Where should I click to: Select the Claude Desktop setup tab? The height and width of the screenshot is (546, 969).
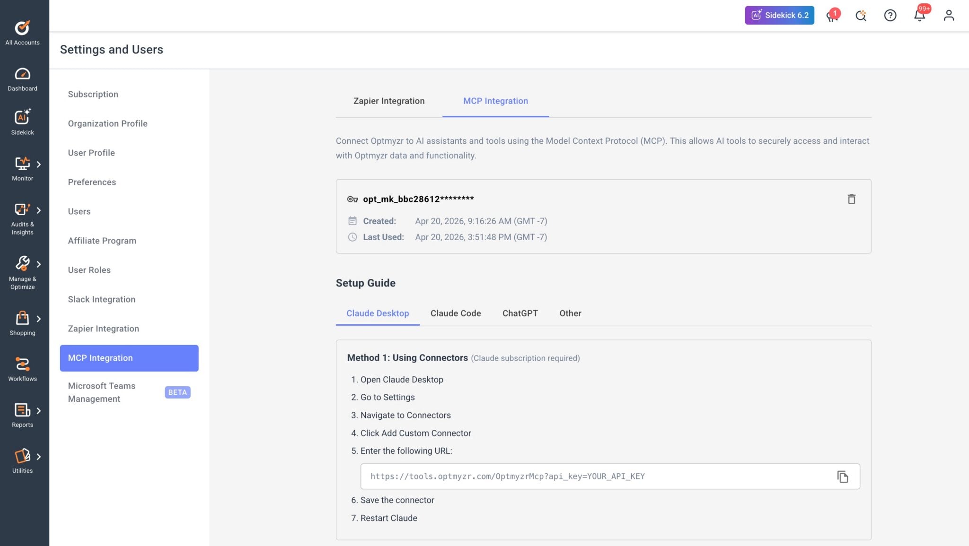point(378,313)
